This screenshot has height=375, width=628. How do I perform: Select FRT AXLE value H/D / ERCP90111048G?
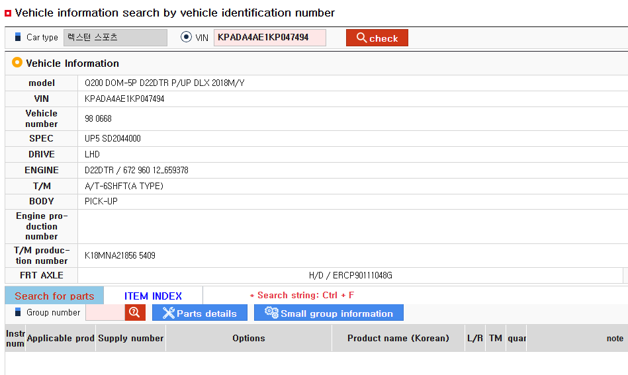pos(351,275)
